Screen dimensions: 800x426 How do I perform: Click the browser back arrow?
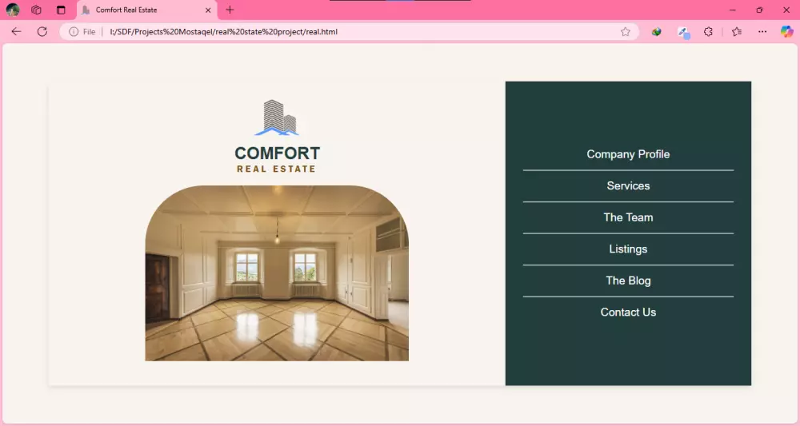click(x=16, y=32)
